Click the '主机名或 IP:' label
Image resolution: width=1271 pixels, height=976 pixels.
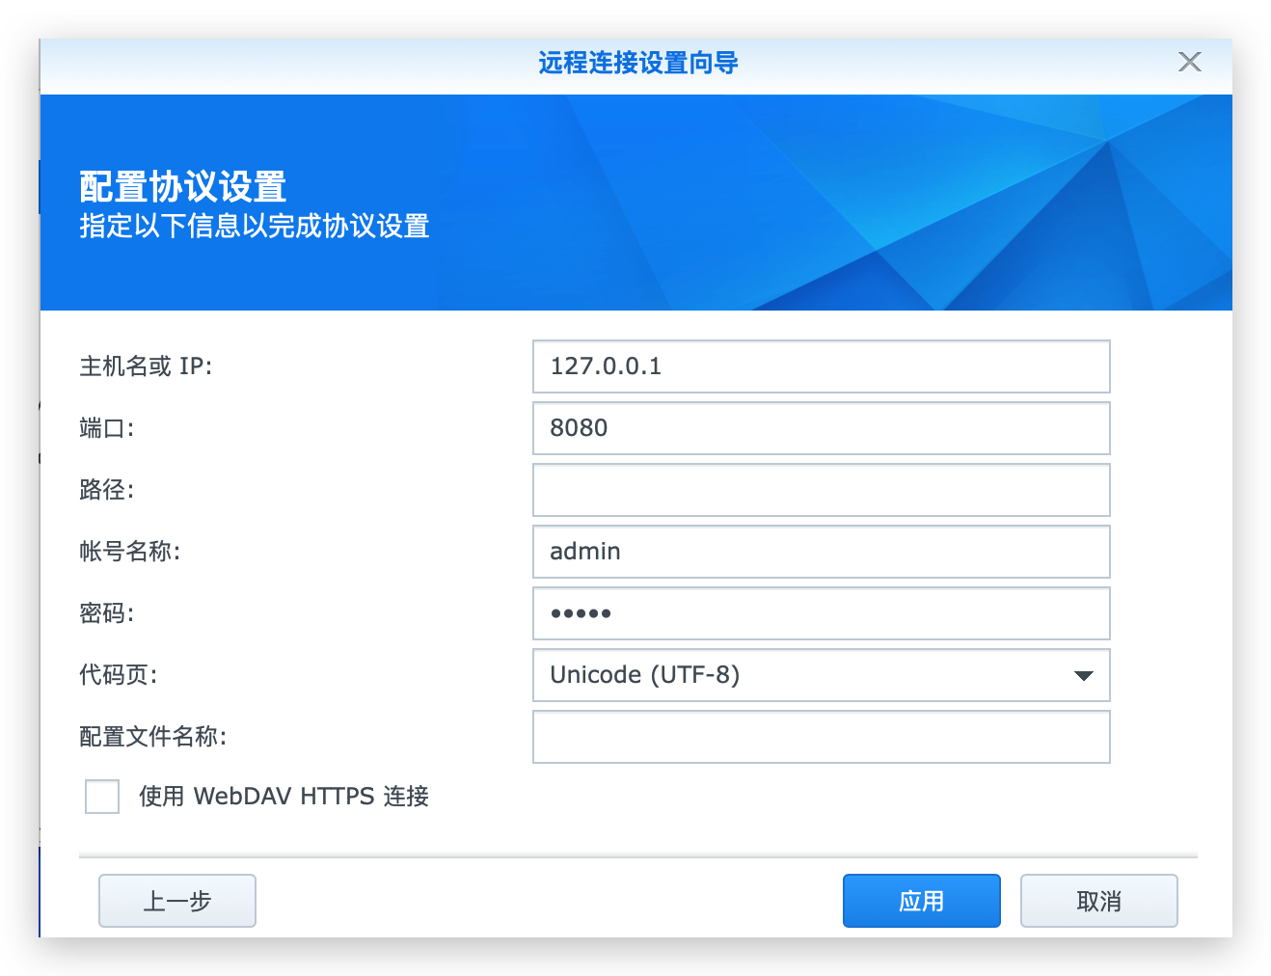click(146, 366)
